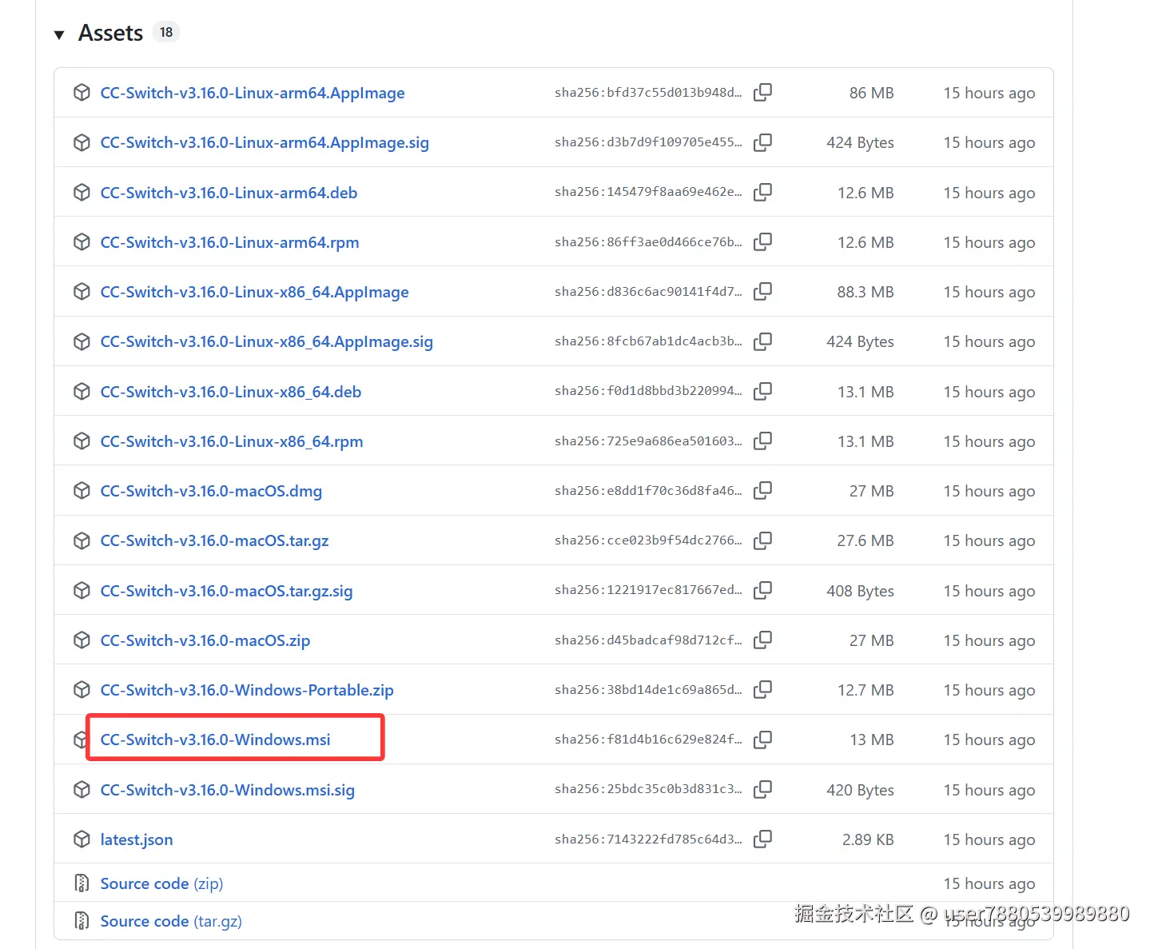Copy SHA256 of macOS.tar.gz
This screenshot has width=1154, height=949.
click(763, 540)
